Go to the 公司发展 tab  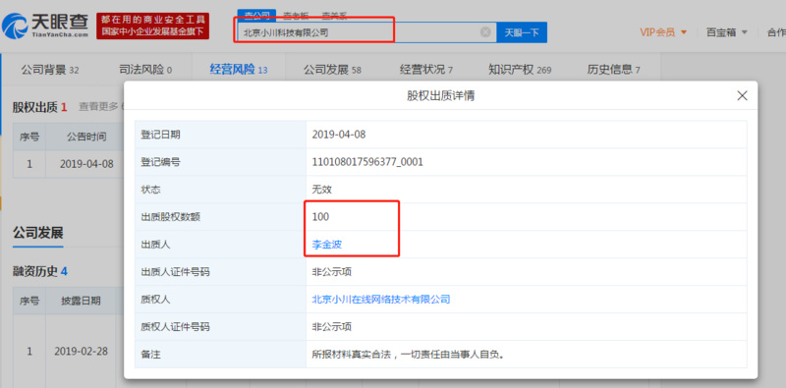[332, 70]
